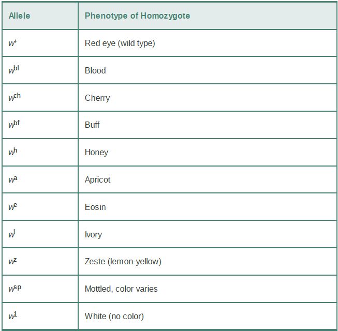Select the Red eye (wild type) cell

pyautogui.click(x=208, y=43)
